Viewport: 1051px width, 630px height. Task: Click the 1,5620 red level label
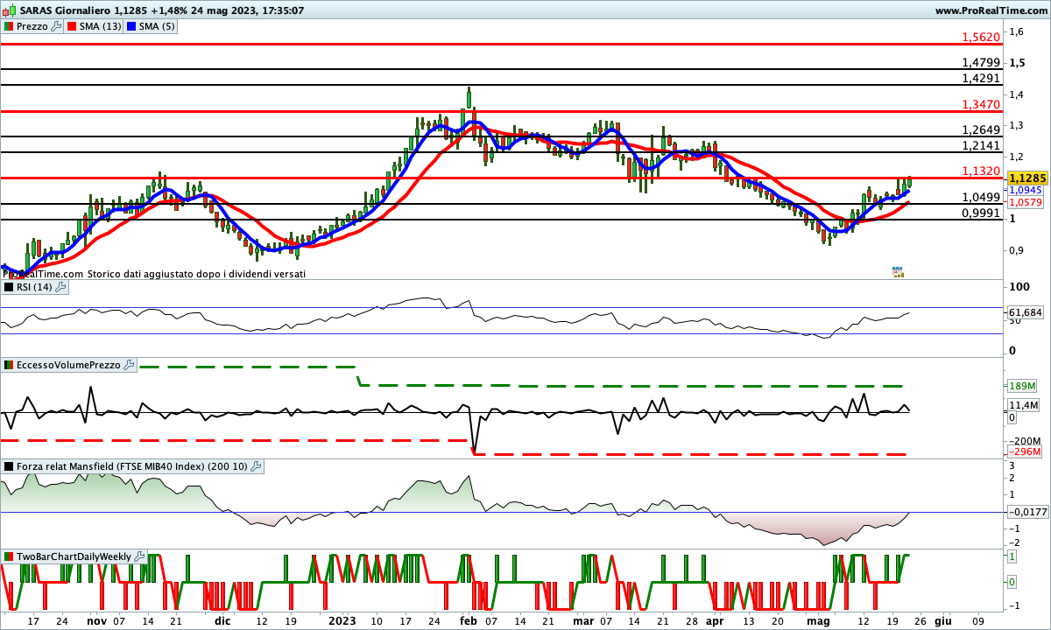(x=981, y=37)
